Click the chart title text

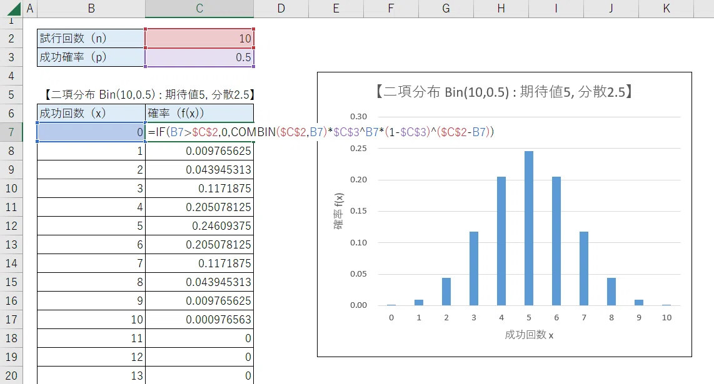504,92
